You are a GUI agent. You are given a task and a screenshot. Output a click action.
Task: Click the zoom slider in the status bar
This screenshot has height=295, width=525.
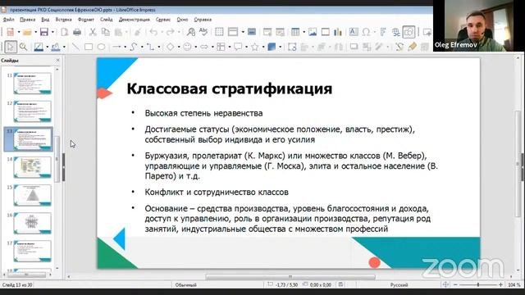coord(478,284)
